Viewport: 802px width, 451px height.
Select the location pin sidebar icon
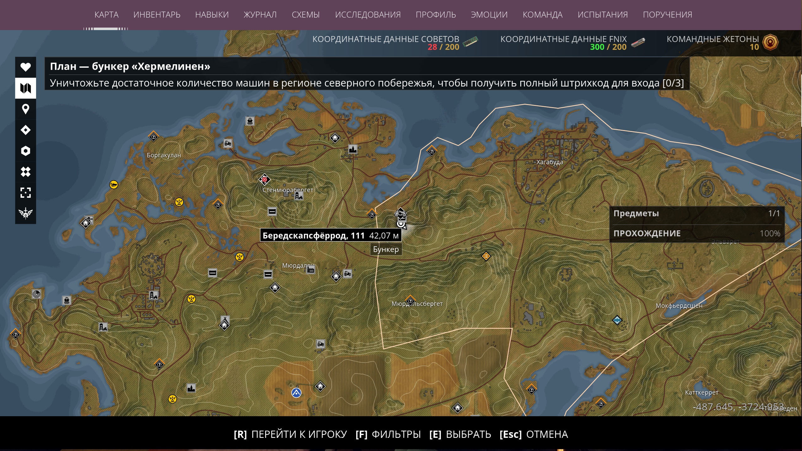tap(25, 109)
